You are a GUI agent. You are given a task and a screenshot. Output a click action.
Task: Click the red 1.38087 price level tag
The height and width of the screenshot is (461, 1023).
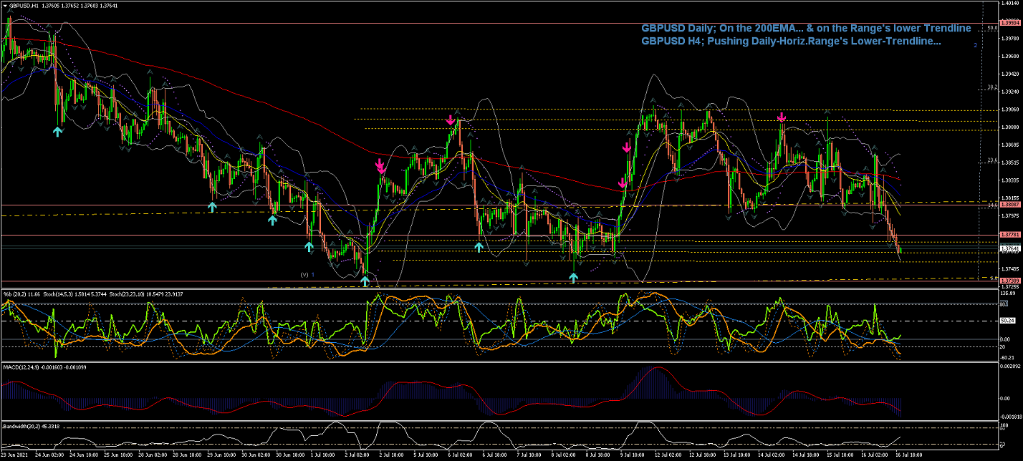click(x=1010, y=205)
